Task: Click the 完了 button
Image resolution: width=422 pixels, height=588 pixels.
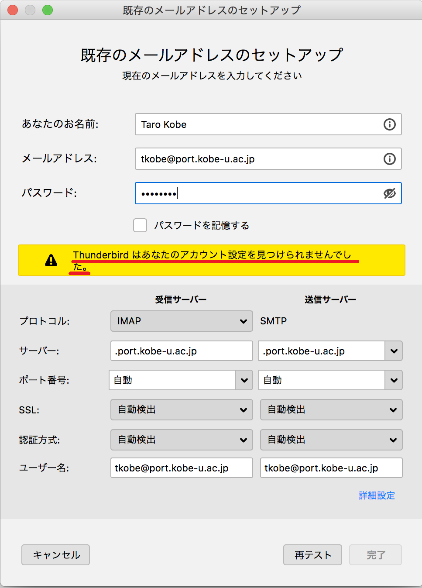Action: [375, 555]
